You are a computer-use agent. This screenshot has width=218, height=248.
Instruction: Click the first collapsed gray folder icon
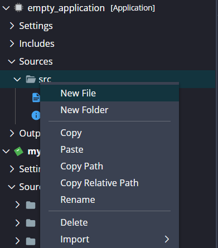point(31,205)
